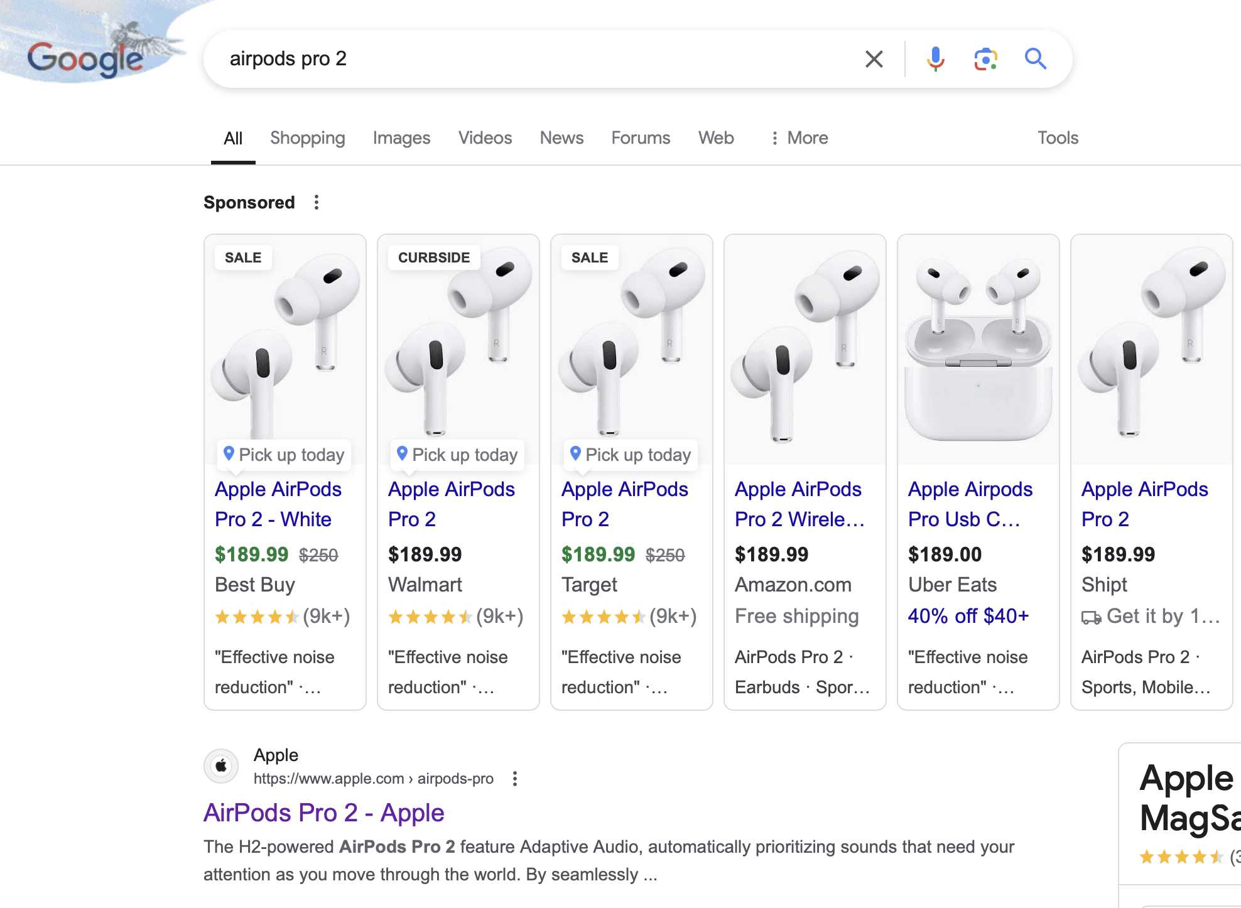Open three-dot menu beside apple.com result
Viewport: 1241px width, 908px height.
point(515,779)
